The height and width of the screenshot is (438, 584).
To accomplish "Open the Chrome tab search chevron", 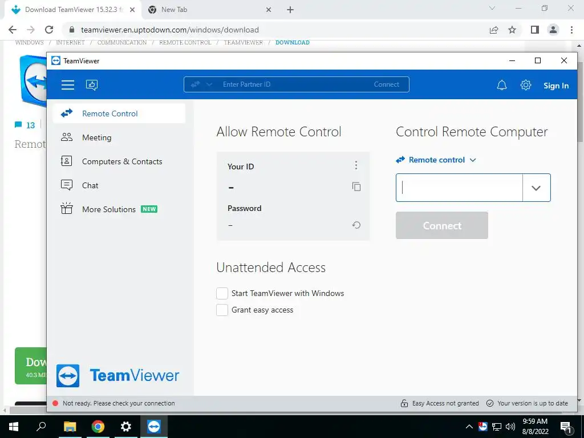I will (x=492, y=8).
